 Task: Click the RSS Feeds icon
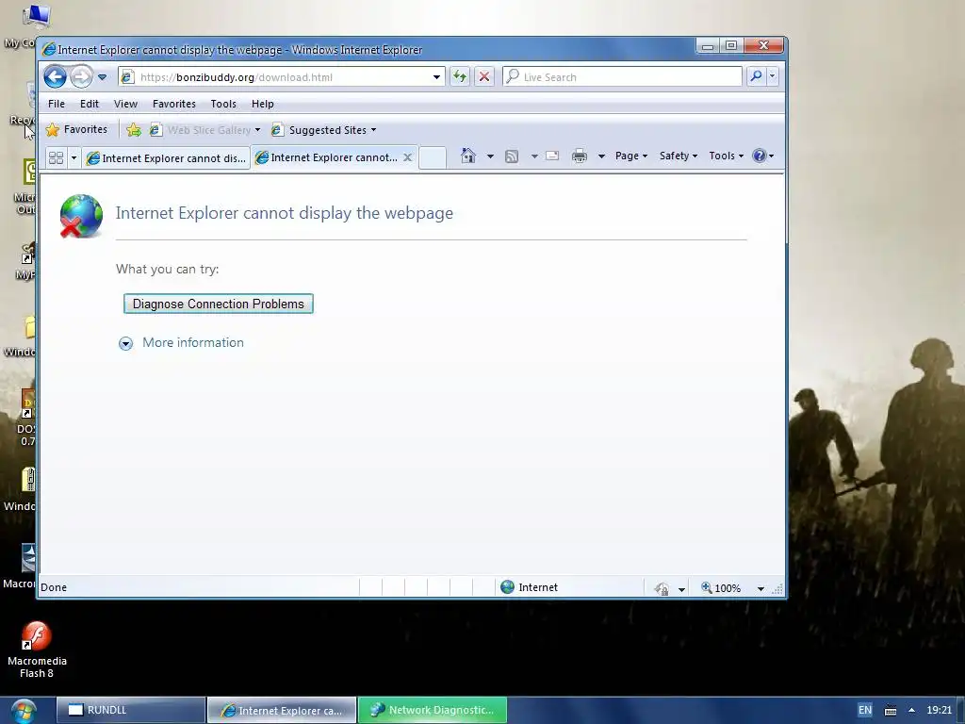[x=512, y=156]
